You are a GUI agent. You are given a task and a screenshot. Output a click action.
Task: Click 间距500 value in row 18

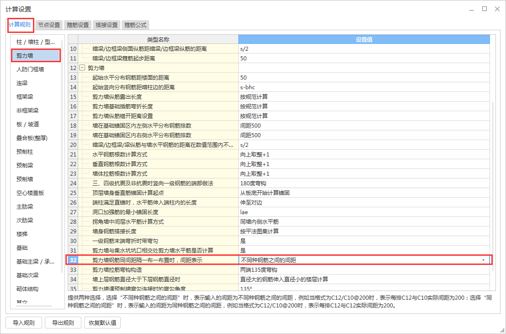pos(364,125)
